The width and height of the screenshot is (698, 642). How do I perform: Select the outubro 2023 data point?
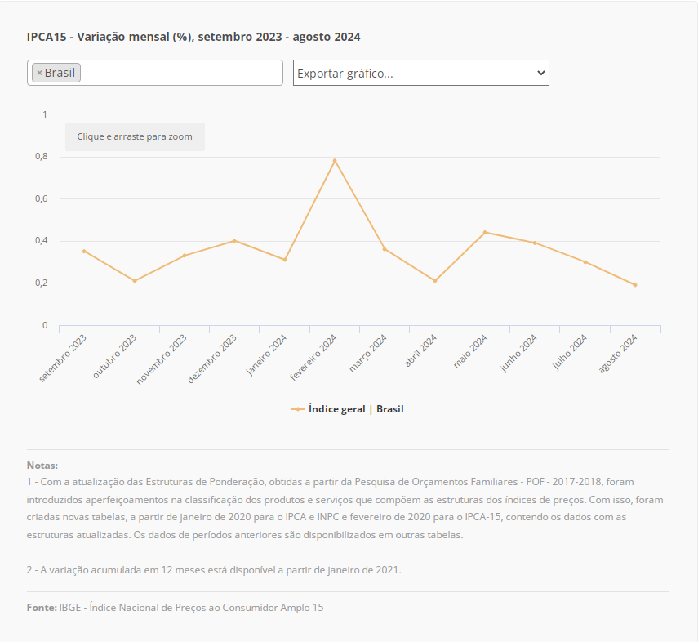coord(135,281)
